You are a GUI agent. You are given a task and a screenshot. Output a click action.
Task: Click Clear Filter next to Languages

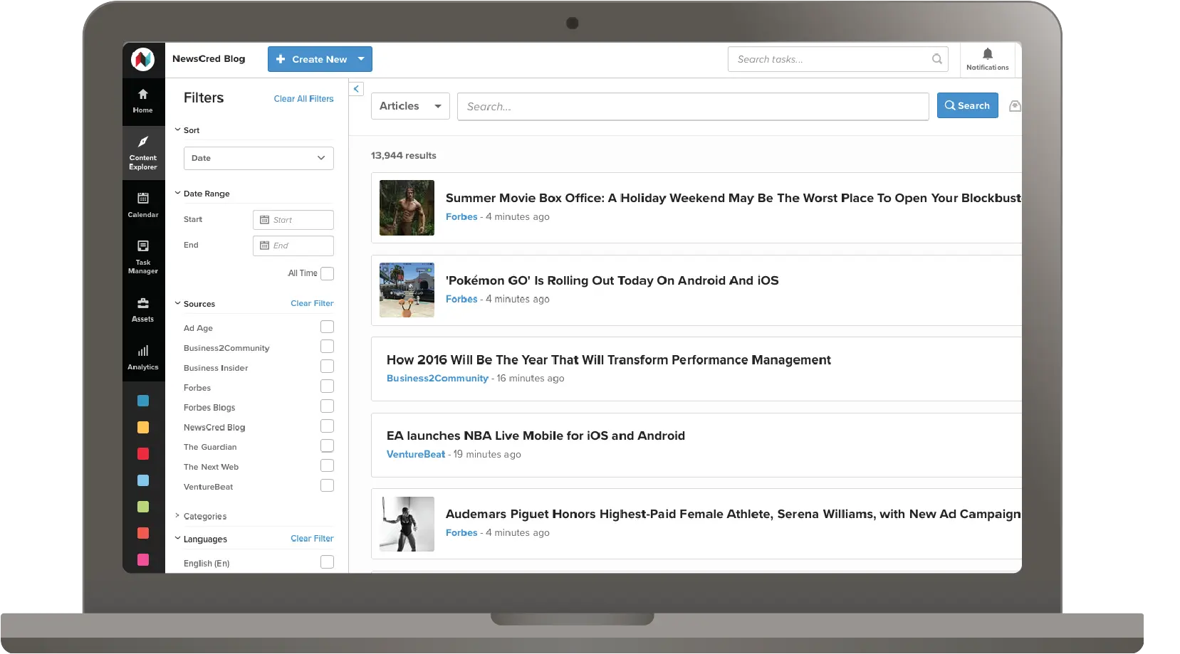tap(312, 539)
